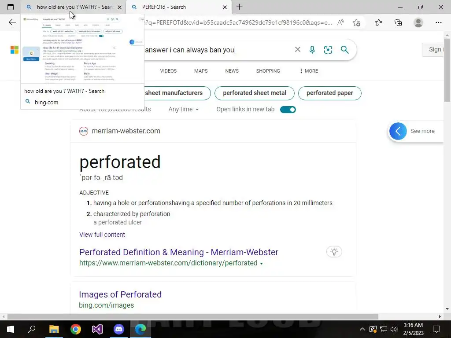
Task: Open Perforated Definition & Meaning result
Action: 179,252
